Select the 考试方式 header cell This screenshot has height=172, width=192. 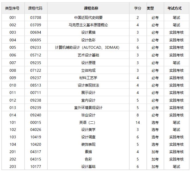coord(174,8)
